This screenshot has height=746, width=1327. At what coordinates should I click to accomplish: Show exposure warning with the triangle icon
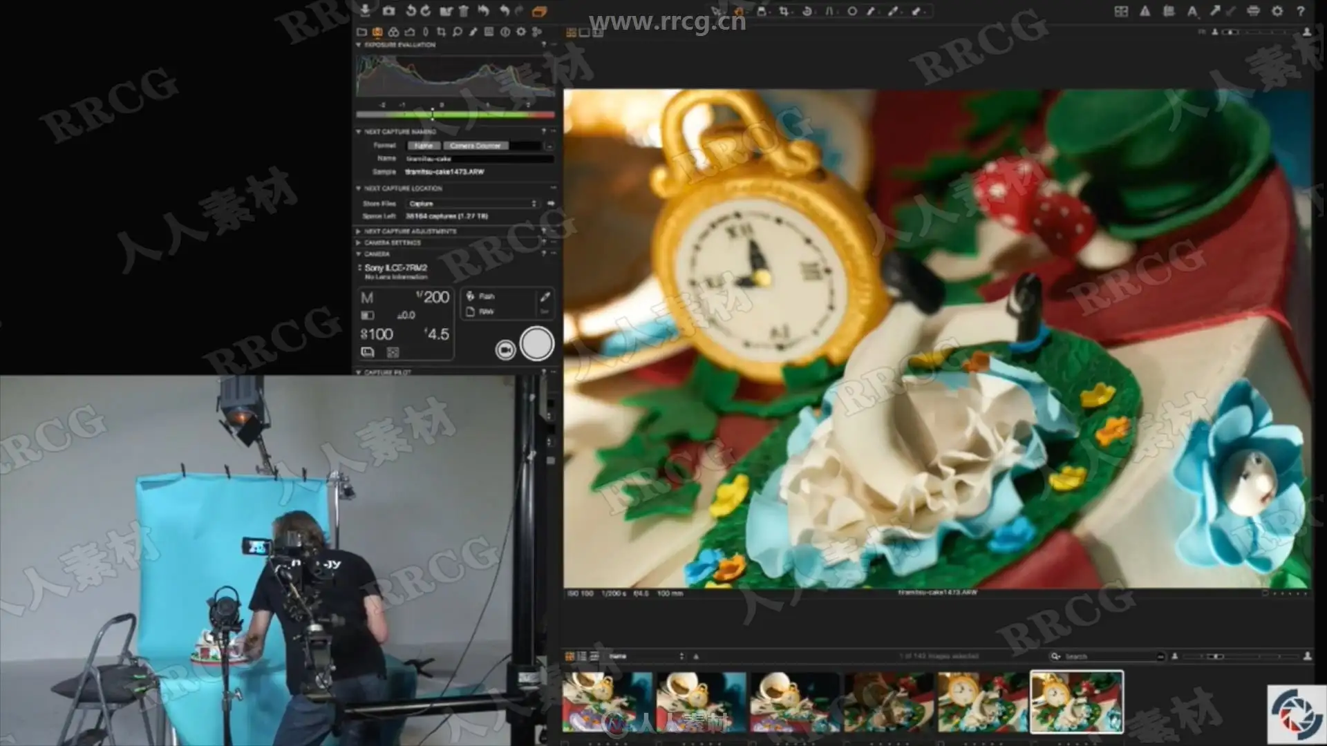tap(1145, 11)
